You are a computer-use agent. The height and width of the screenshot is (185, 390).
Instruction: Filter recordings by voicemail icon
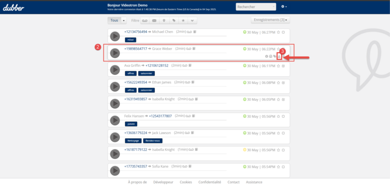point(145,21)
